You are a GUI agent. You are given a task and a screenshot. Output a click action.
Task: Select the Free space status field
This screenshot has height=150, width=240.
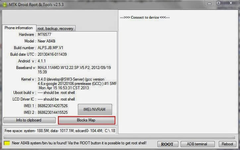coord(60,130)
